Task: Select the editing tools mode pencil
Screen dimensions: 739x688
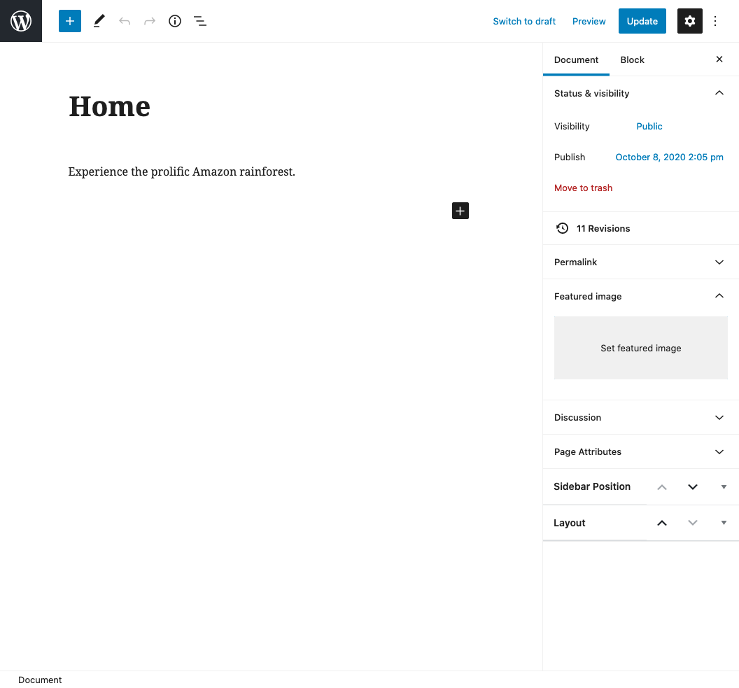Action: point(98,21)
